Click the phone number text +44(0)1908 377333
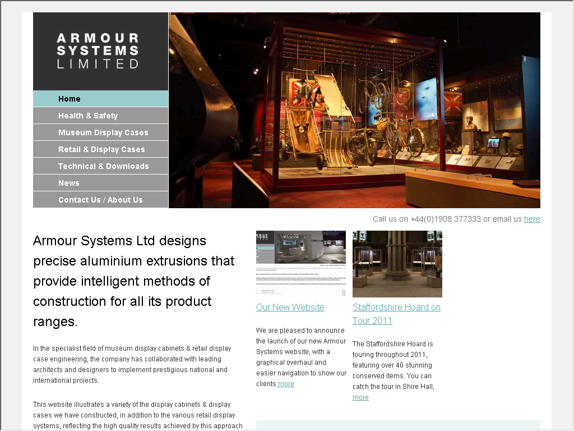Screen dimensions: 574x431 point(445,219)
